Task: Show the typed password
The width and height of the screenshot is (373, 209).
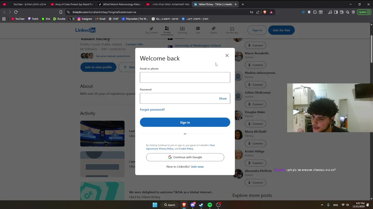Action: (223, 98)
